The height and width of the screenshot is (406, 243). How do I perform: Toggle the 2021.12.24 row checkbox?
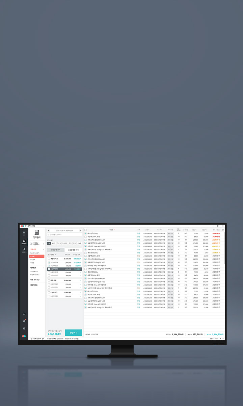click(49, 262)
